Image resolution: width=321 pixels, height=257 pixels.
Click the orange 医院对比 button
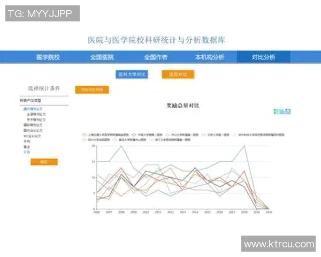pos(178,74)
